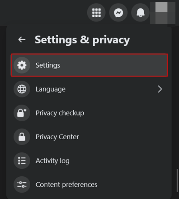
Task: Open Privacy Center text label
Action: click(57, 137)
